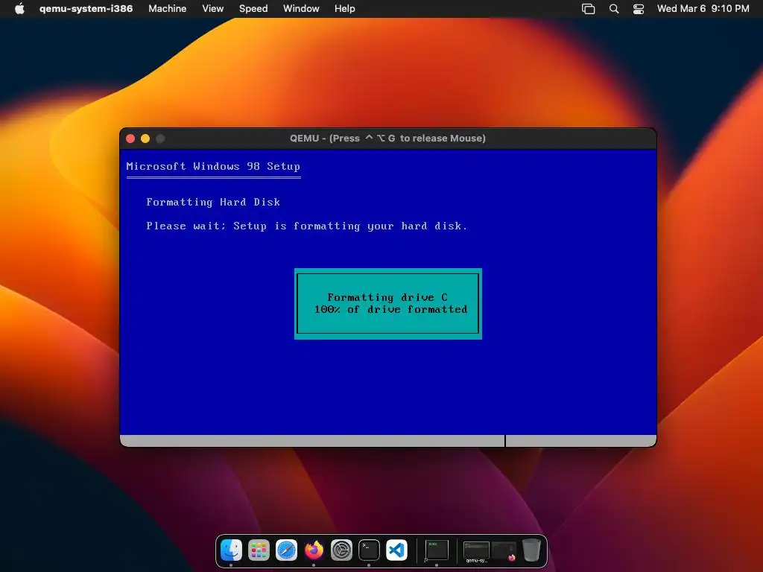Close the QEMU window with red button
Viewport: 763px width, 572px height.
click(x=130, y=139)
